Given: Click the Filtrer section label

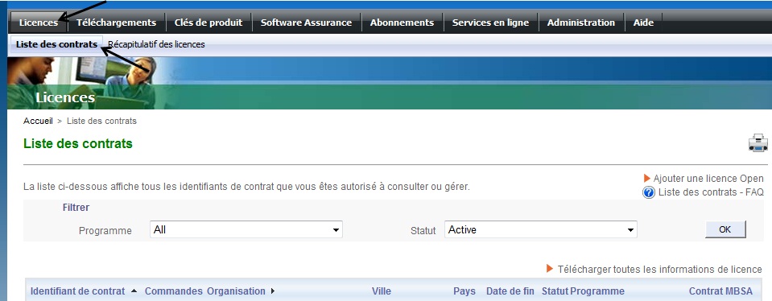Looking at the screenshot, I should 76,208.
